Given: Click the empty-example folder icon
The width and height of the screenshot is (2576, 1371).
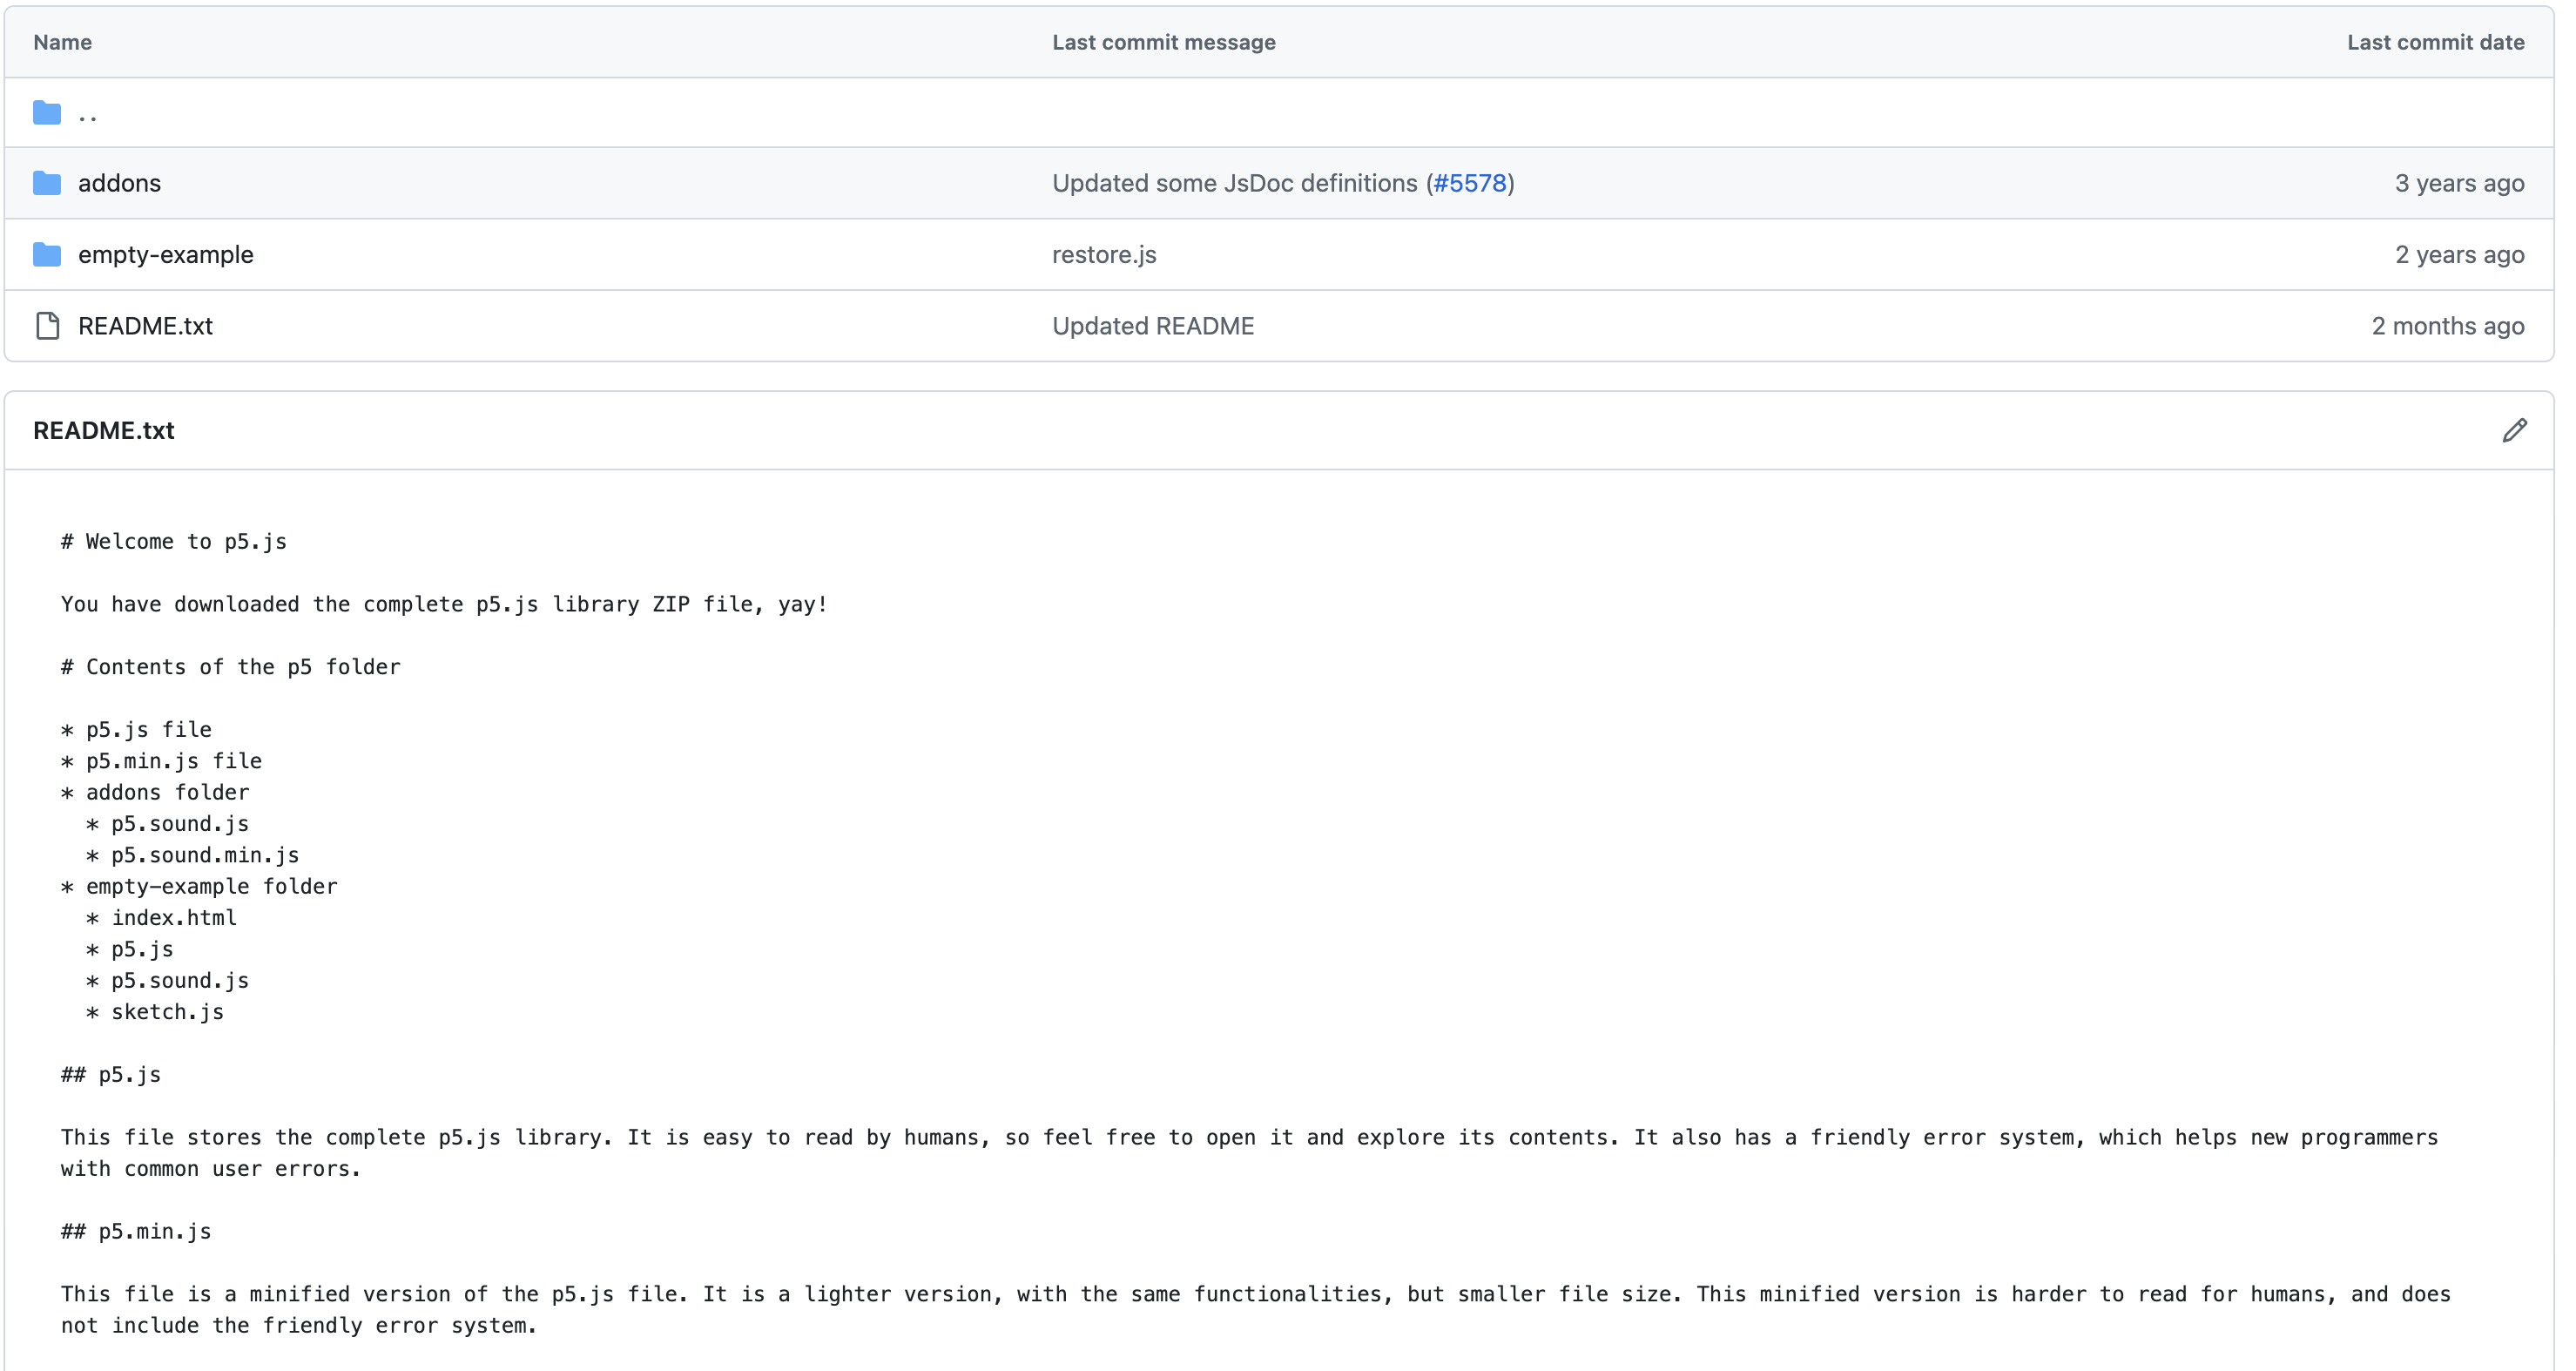Looking at the screenshot, I should [x=46, y=255].
